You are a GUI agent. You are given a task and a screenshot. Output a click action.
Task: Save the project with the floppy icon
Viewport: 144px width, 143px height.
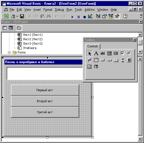coord(22,16)
